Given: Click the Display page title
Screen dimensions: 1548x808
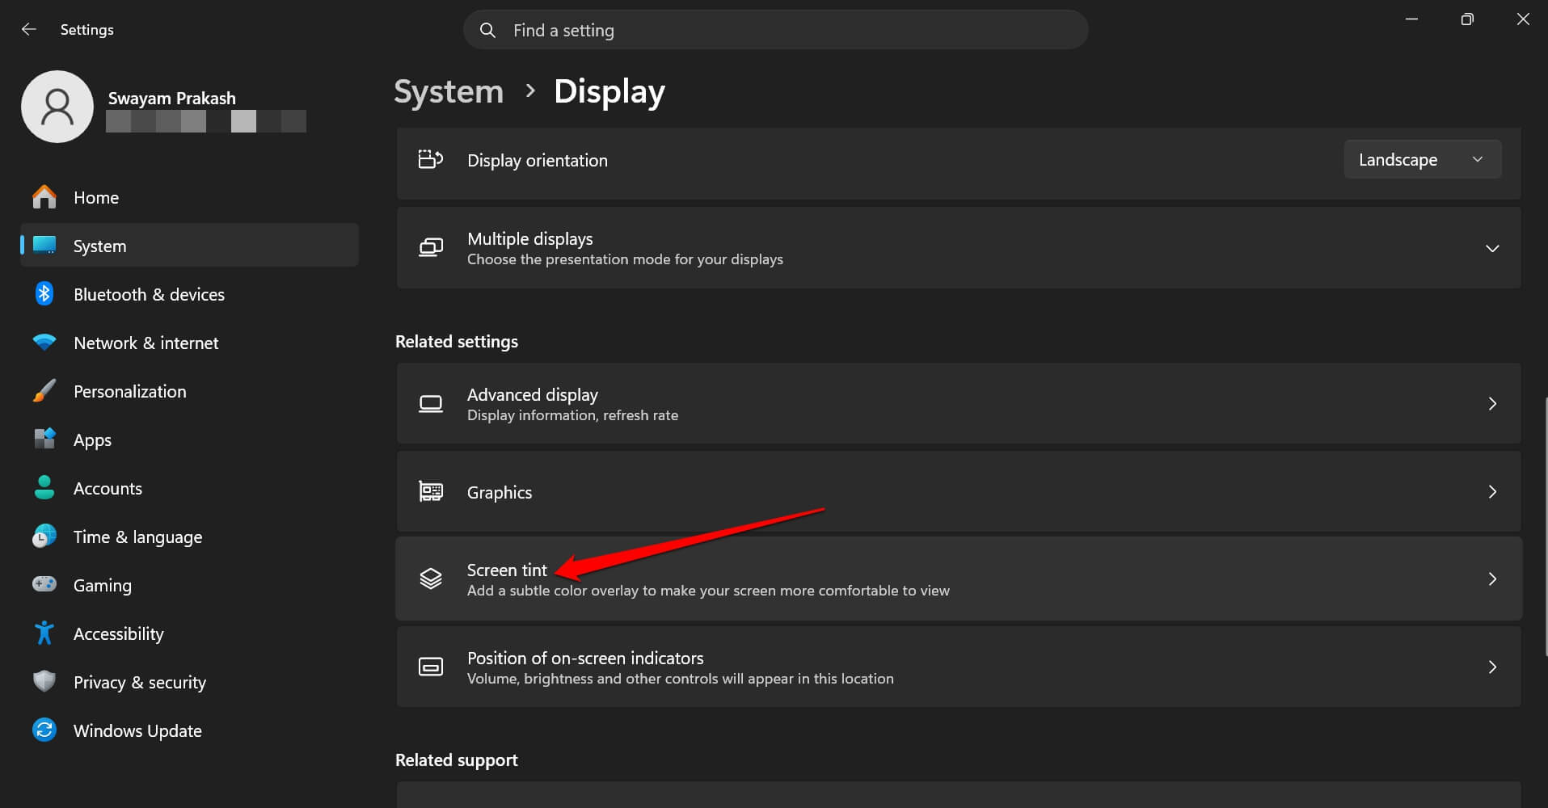Looking at the screenshot, I should (x=609, y=91).
